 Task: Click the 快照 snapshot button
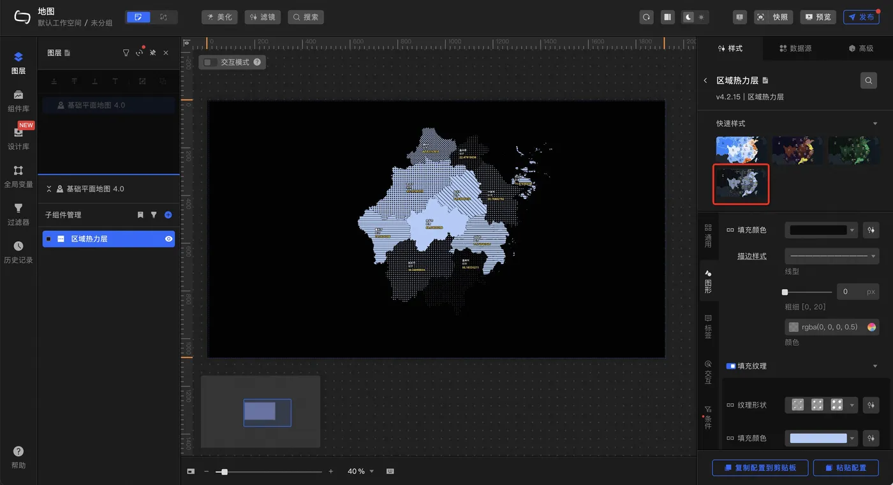[x=773, y=17]
